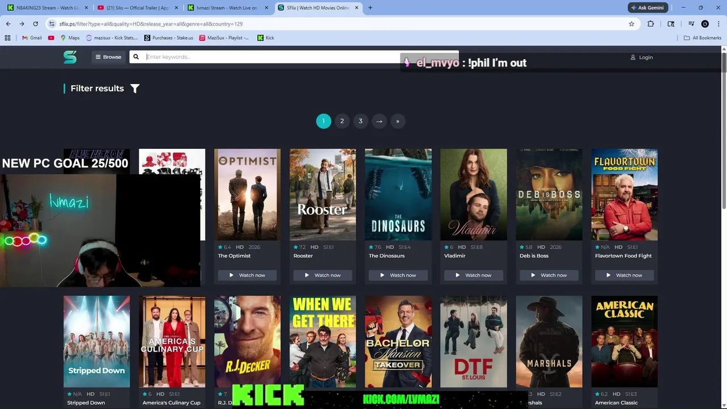Click American Classic title link
Image resolution: width=727 pixels, height=409 pixels.
[616, 403]
